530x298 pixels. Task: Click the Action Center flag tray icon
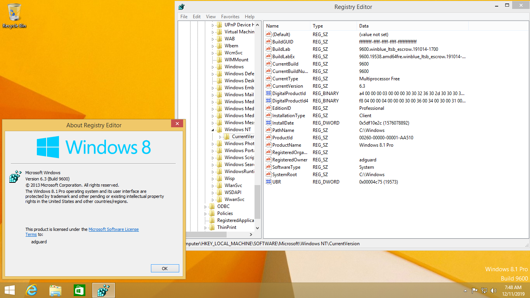475,290
